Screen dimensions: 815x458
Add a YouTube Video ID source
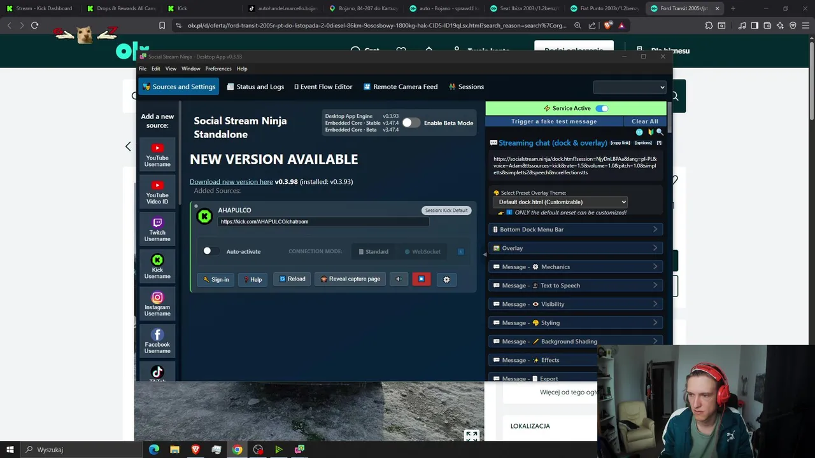157,192
